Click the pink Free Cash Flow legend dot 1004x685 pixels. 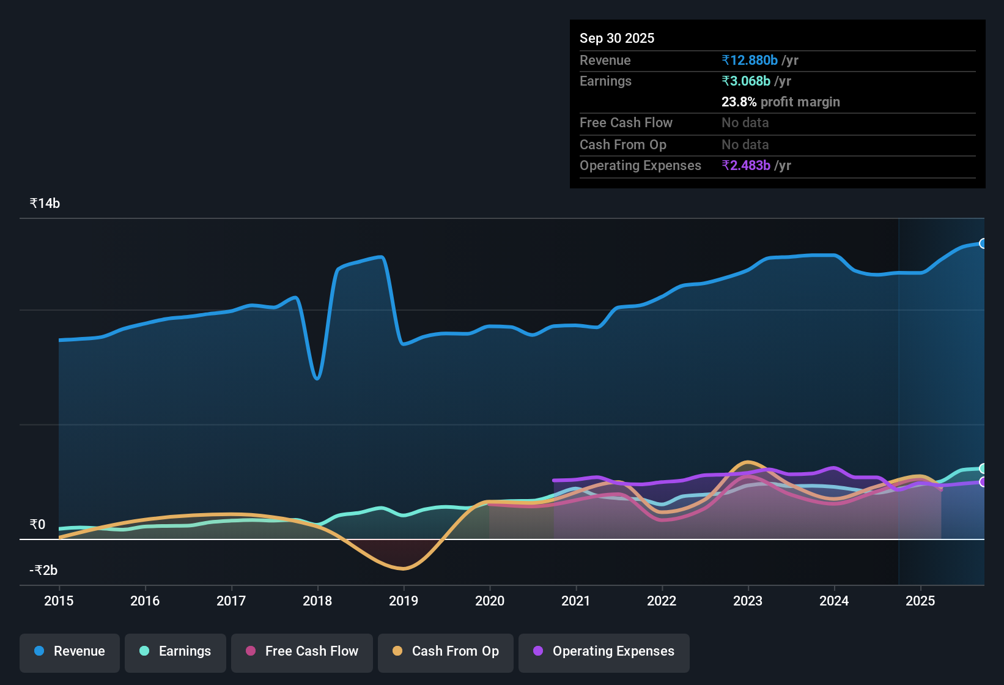250,651
